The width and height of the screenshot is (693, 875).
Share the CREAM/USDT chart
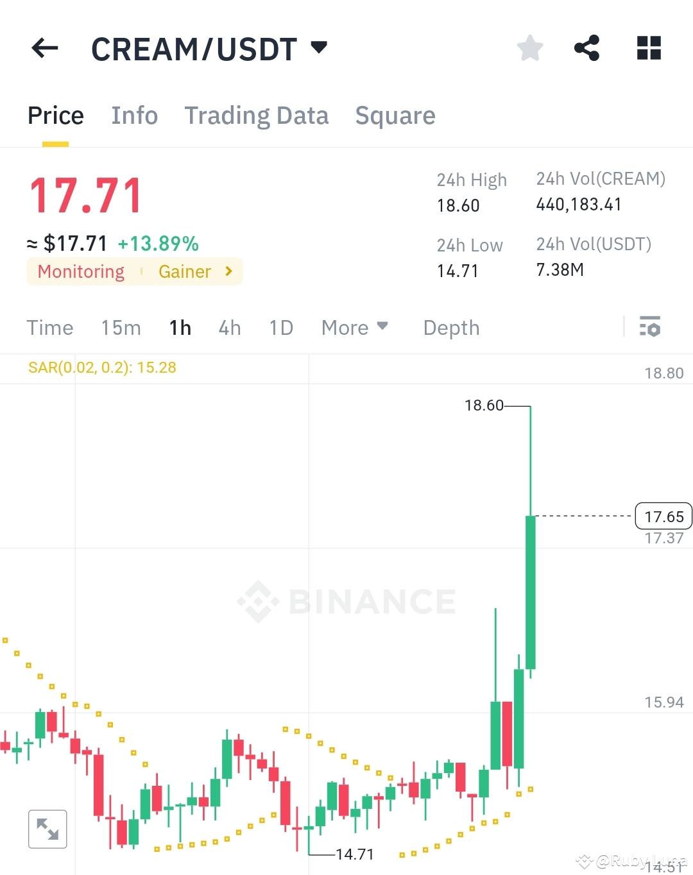[x=587, y=48]
